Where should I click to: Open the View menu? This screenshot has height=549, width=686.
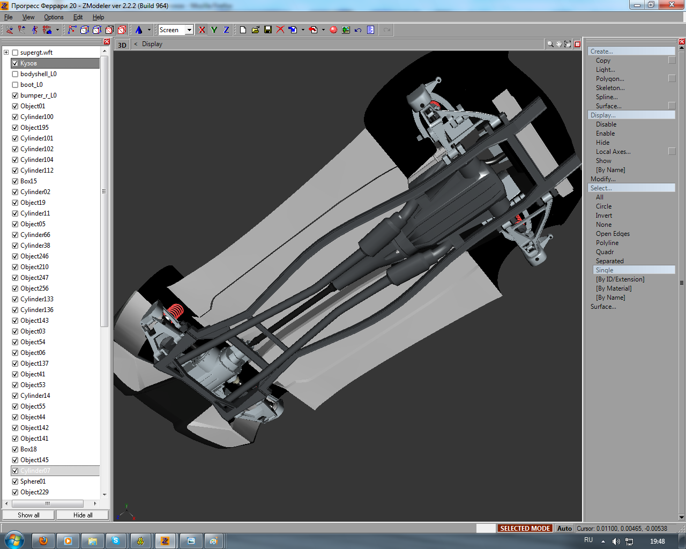(x=28, y=17)
